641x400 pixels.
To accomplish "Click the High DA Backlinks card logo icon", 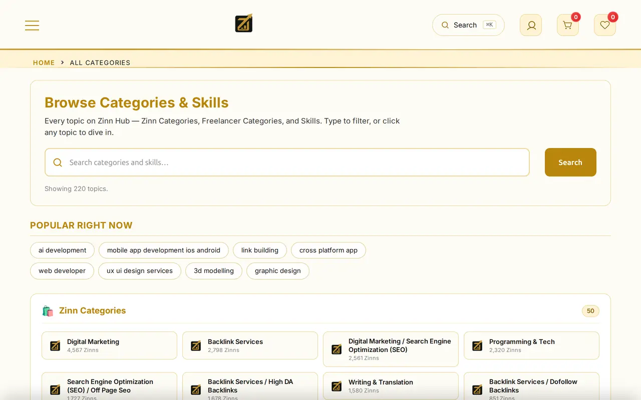I will click(196, 389).
